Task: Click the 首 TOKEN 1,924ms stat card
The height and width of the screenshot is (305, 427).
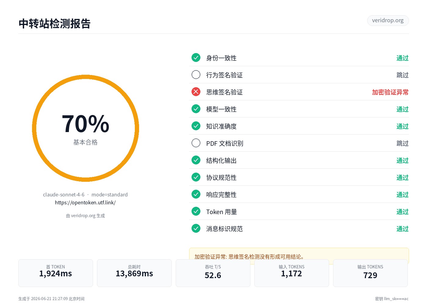Action: [x=56, y=273]
